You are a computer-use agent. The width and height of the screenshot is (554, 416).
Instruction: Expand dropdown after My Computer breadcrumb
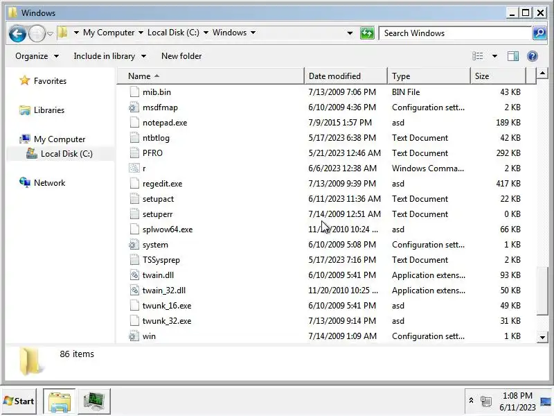click(x=141, y=33)
